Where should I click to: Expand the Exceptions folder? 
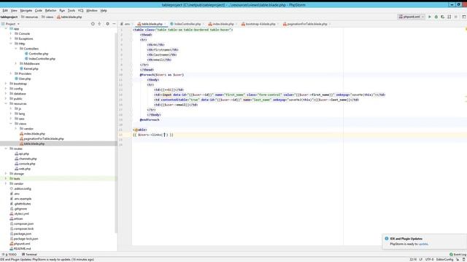coord(11,39)
